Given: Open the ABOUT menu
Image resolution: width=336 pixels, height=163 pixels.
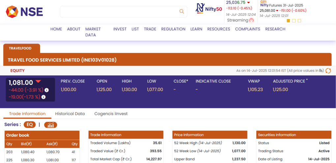Looking at the screenshot, I should pos(73,29).
